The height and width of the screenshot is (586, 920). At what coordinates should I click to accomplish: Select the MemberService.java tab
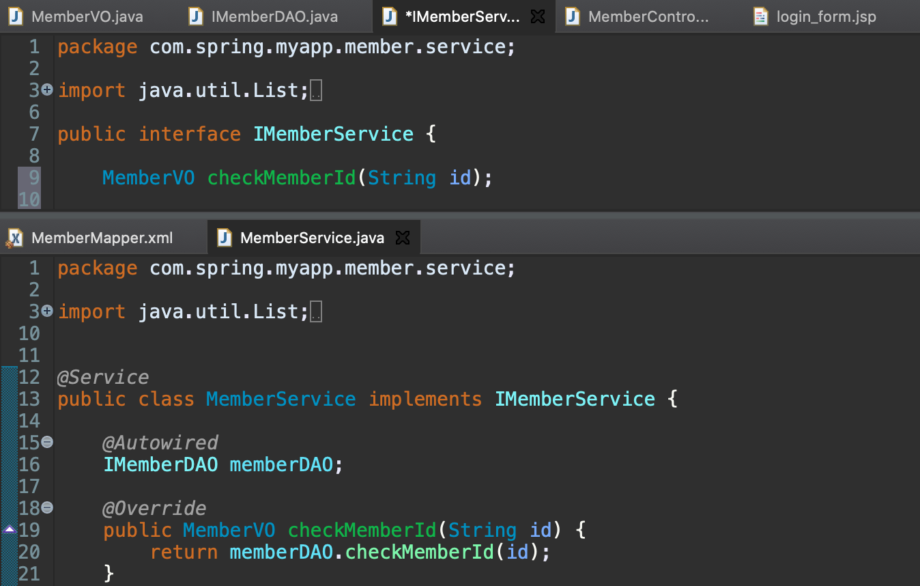[313, 238]
